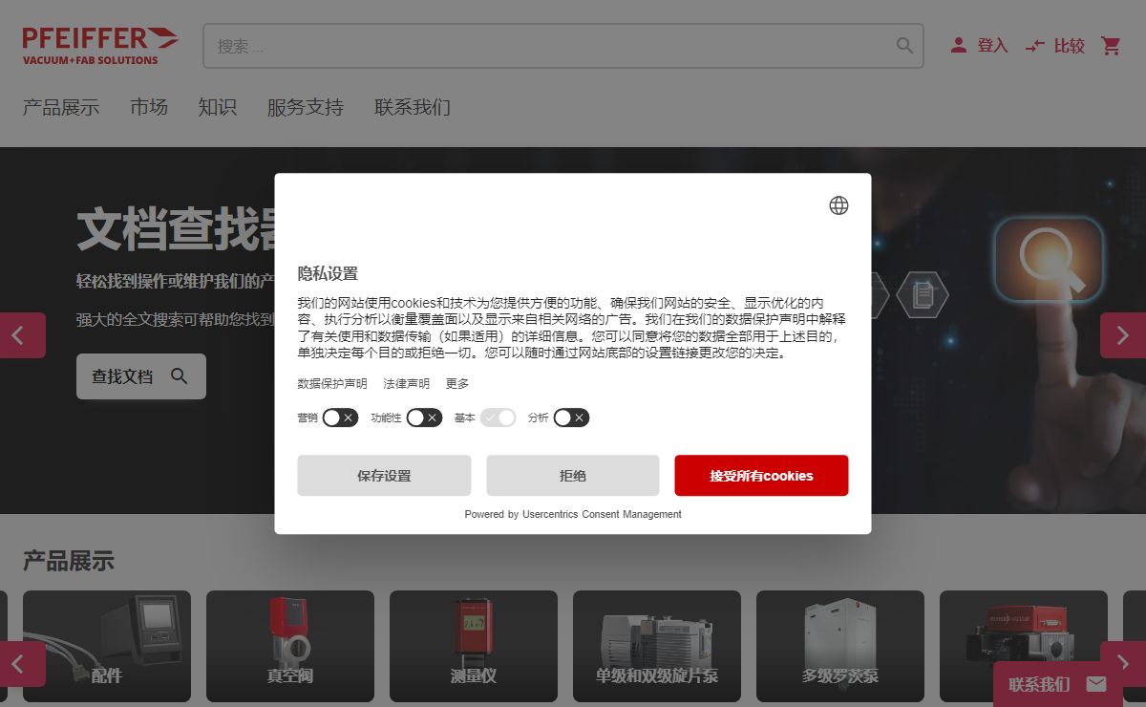The width and height of the screenshot is (1146, 707).
Task: Show previous hero banner slide
Action: coord(21,335)
